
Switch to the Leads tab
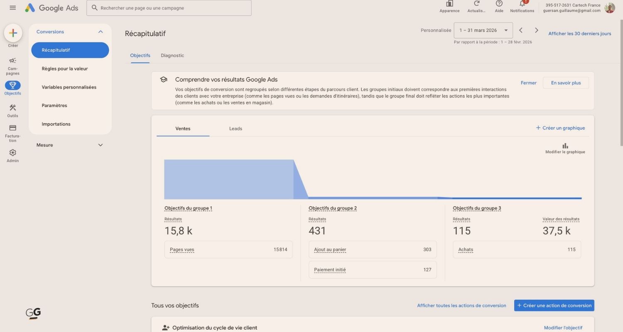[x=235, y=128]
